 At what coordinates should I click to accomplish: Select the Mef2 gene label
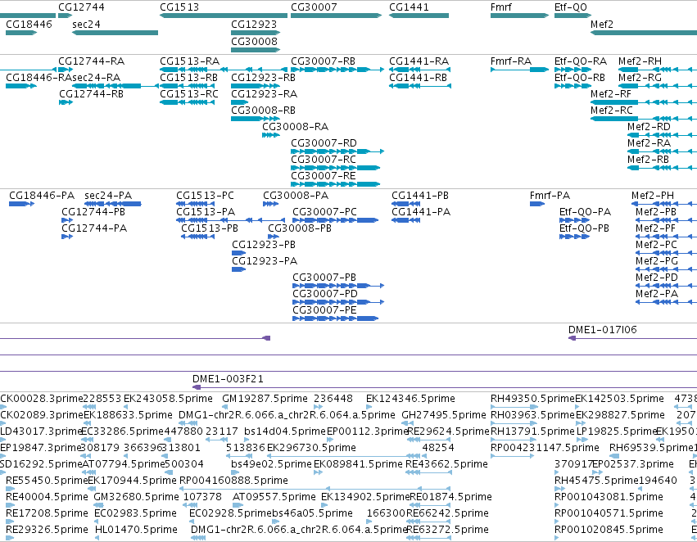(x=602, y=24)
